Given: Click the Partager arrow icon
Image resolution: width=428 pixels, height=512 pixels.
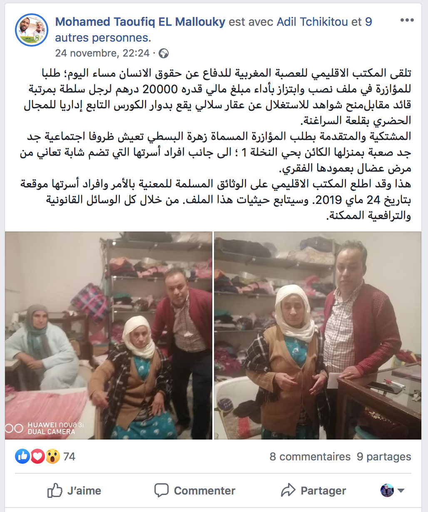Looking at the screenshot, I should point(288,490).
